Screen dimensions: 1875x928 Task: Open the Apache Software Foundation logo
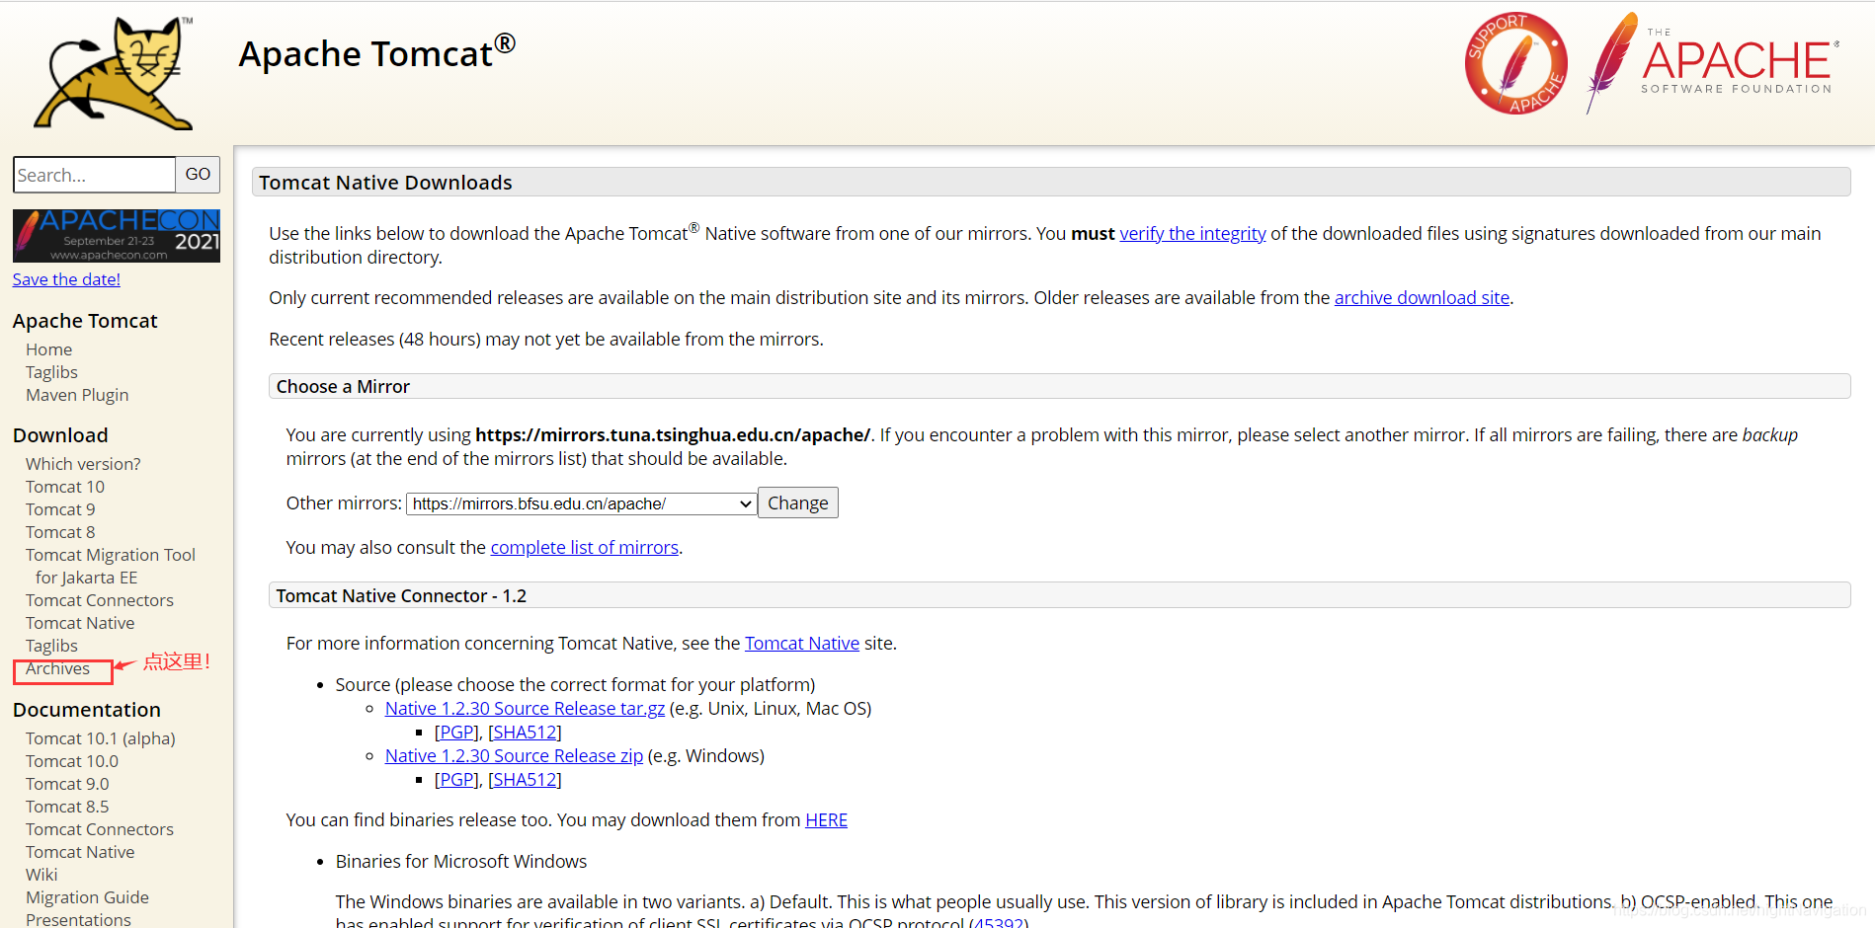tap(1712, 63)
